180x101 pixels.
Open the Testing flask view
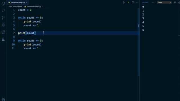(3, 39)
